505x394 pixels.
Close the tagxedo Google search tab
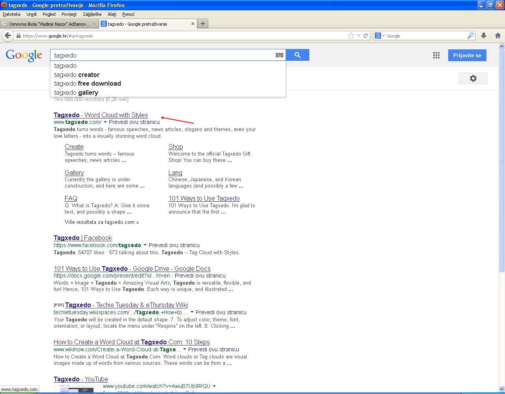tap(193, 24)
